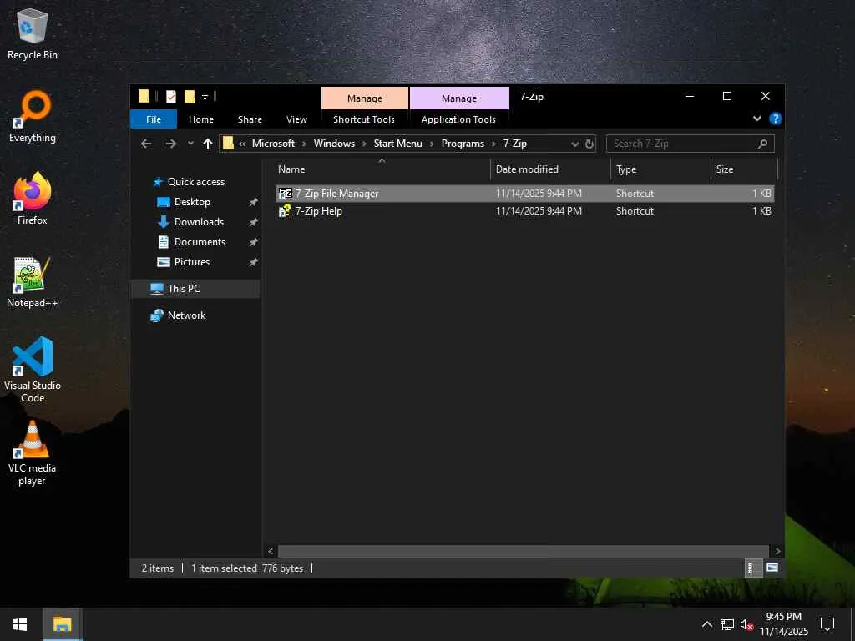Click Programs in the breadcrumb path
The height and width of the screenshot is (641, 855).
pyautogui.click(x=463, y=144)
